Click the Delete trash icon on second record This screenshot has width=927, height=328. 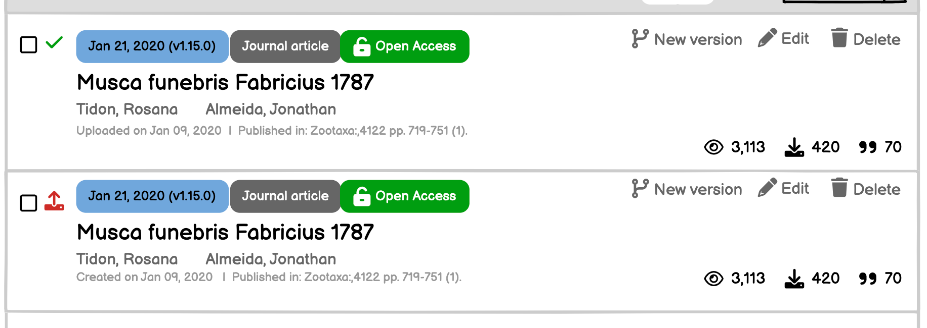839,188
